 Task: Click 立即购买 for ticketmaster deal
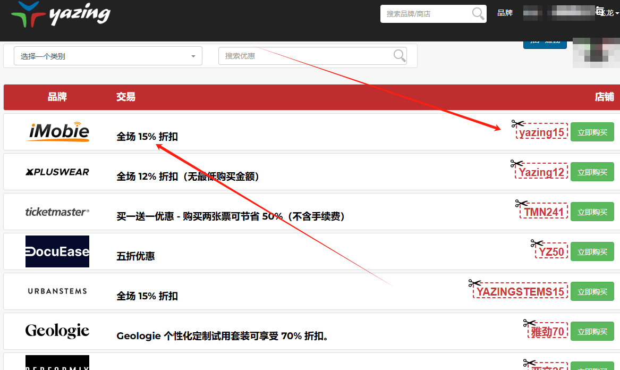[592, 212]
